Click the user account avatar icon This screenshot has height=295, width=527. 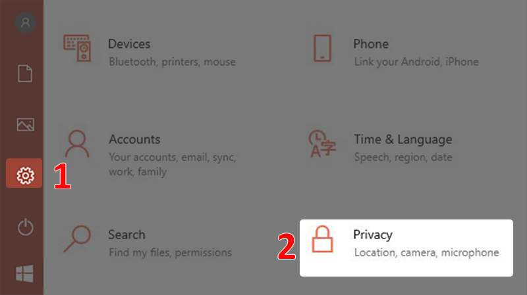(26, 23)
